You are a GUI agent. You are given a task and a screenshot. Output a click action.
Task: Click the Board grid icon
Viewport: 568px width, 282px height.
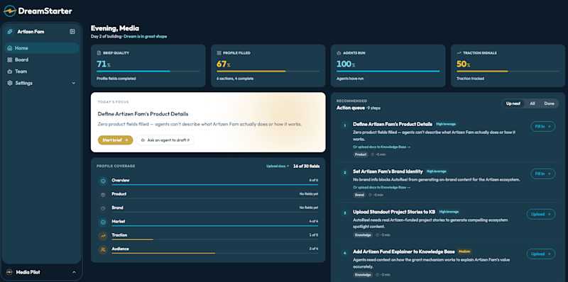point(10,60)
